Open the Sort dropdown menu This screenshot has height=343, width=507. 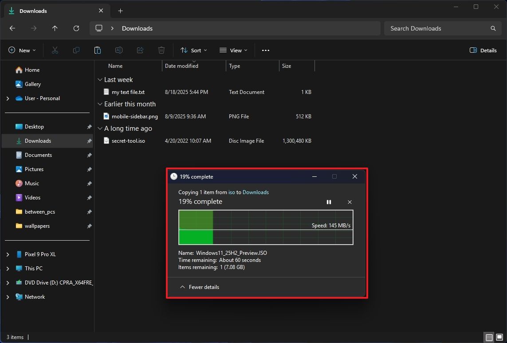coord(193,51)
